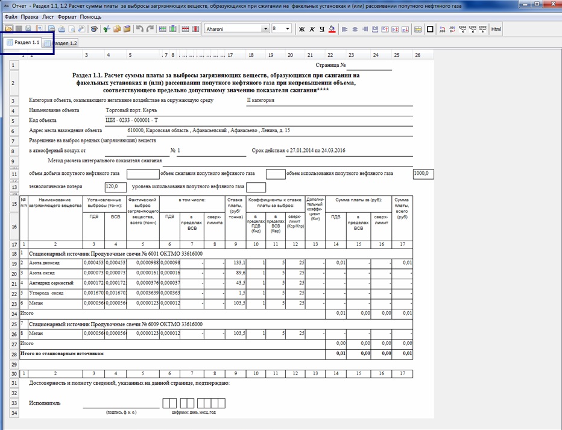The width and height of the screenshot is (562, 430).
Task: Expand the font size dropdown showing 8
Action: click(x=288, y=29)
